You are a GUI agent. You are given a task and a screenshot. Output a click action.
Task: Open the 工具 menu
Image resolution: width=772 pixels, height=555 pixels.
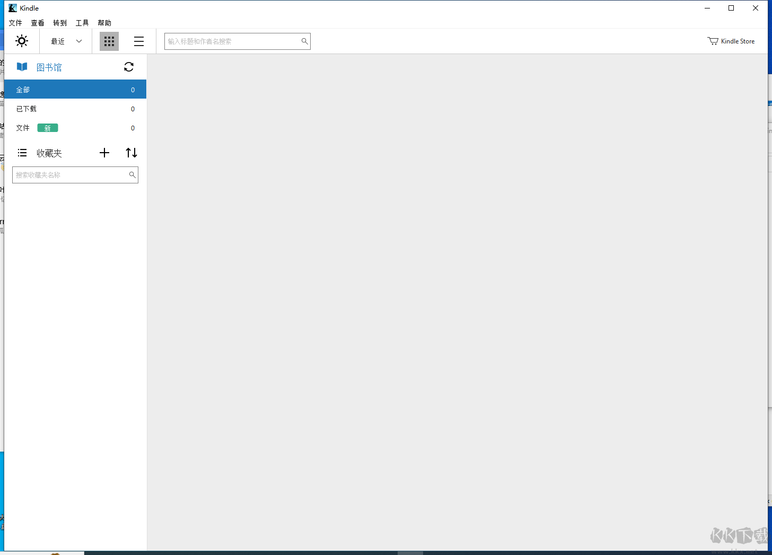pyautogui.click(x=82, y=23)
